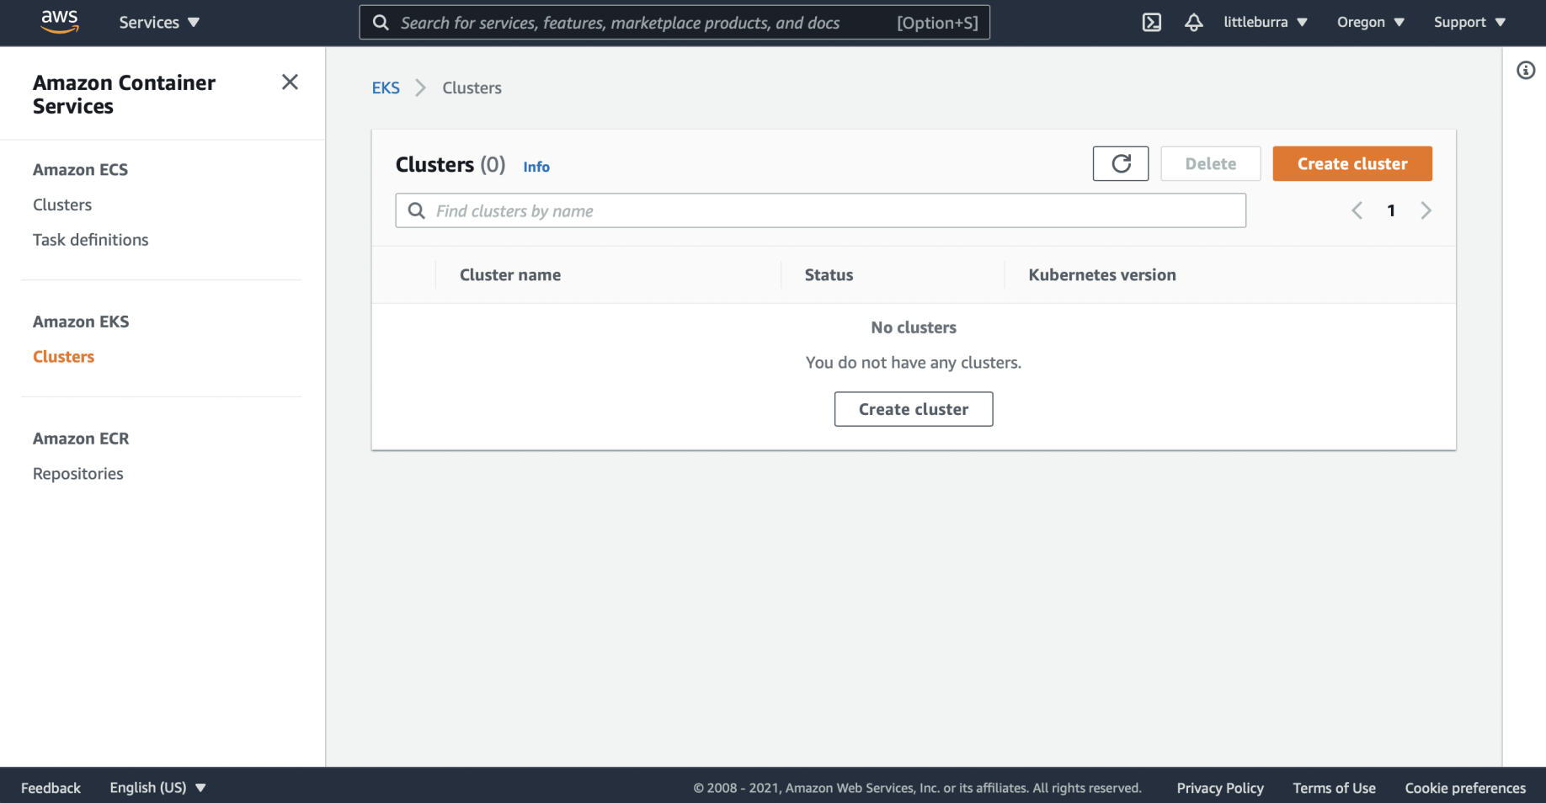Go to previous page of clusters
Image resolution: width=1546 pixels, height=803 pixels.
(x=1357, y=210)
